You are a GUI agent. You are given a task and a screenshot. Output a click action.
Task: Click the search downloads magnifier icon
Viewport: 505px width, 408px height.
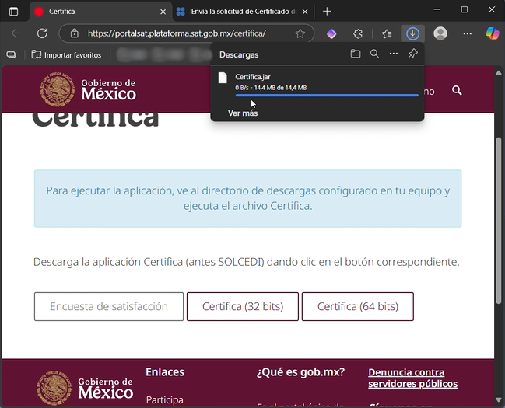click(374, 54)
